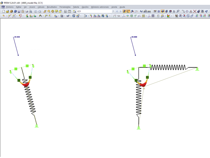This screenshot has height=158, width=210.
Task: Set view in Z direction
Action: click(x=204, y=16)
